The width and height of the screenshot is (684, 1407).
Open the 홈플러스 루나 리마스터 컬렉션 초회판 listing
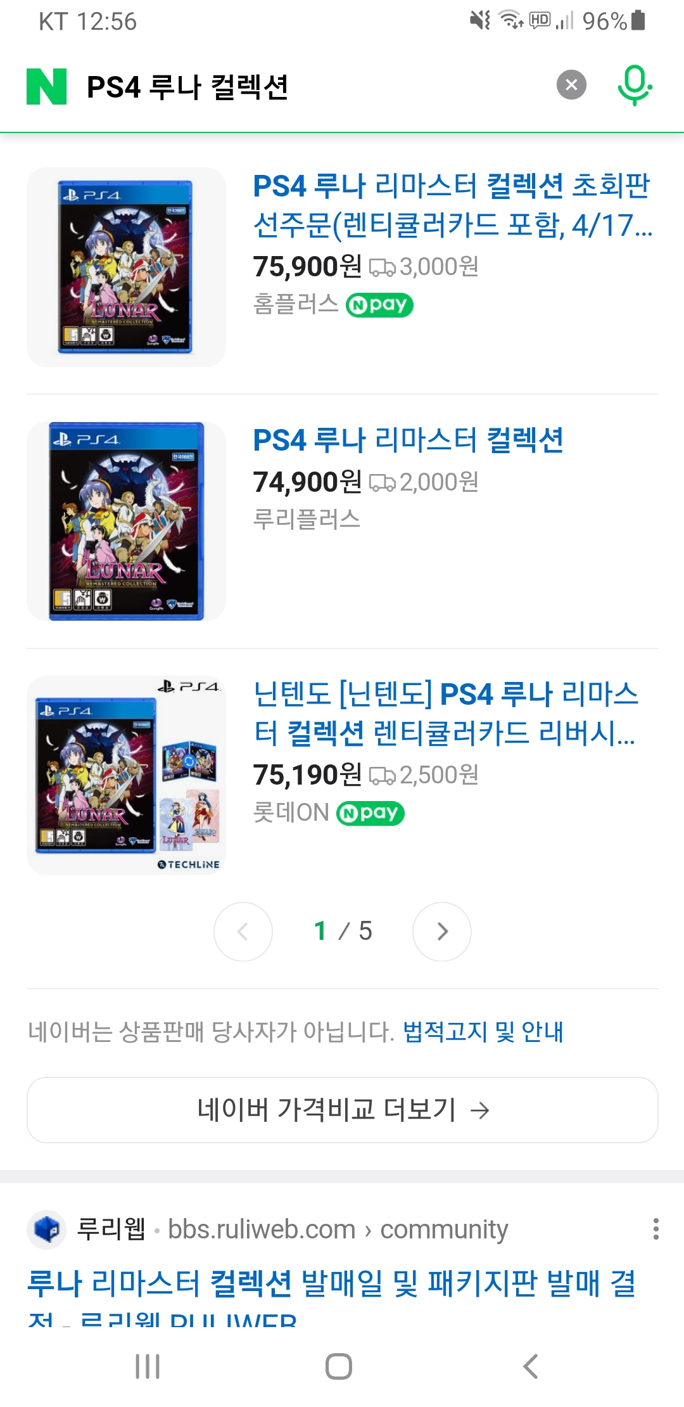pyautogui.click(x=452, y=205)
